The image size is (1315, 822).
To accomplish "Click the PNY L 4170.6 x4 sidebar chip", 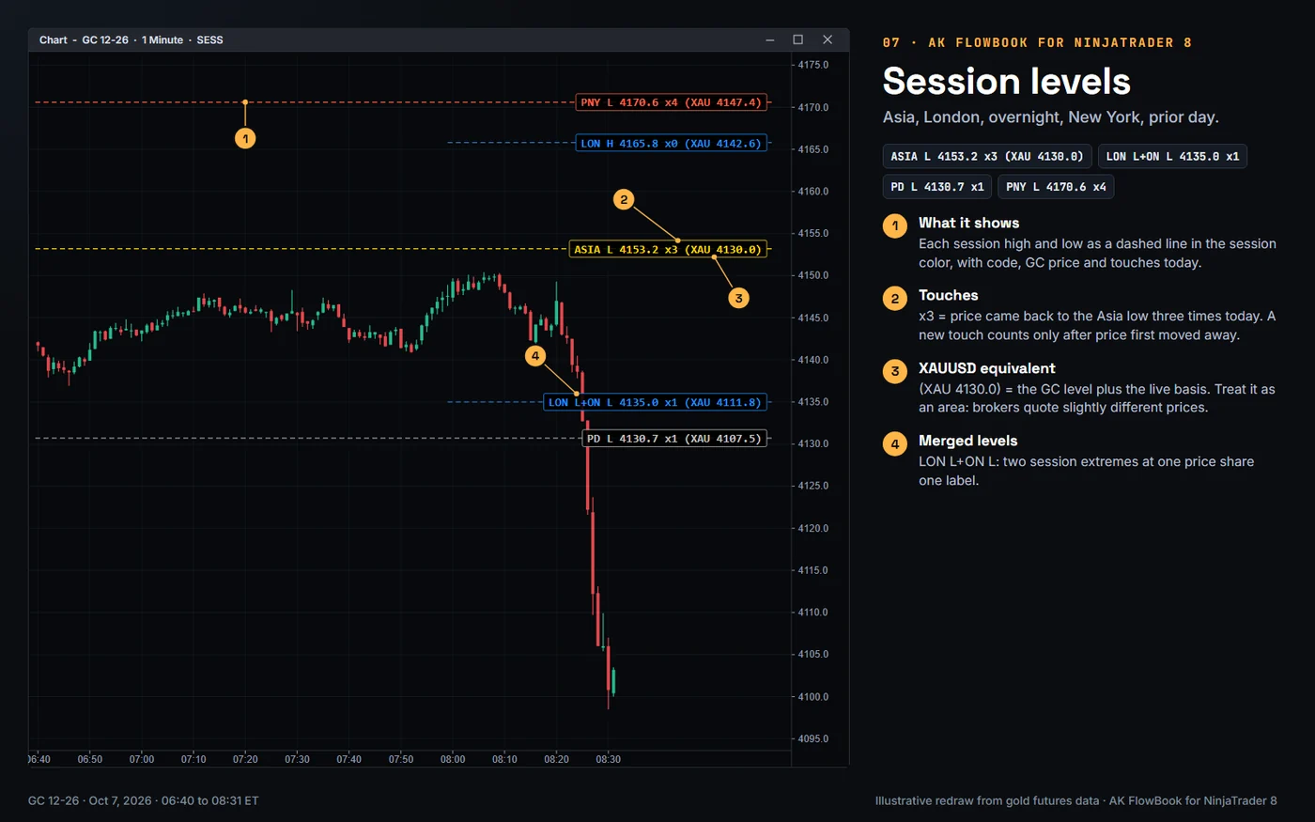I will (x=1056, y=187).
